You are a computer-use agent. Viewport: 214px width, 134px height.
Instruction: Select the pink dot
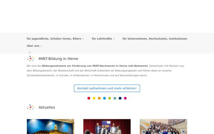pos(125,98)
